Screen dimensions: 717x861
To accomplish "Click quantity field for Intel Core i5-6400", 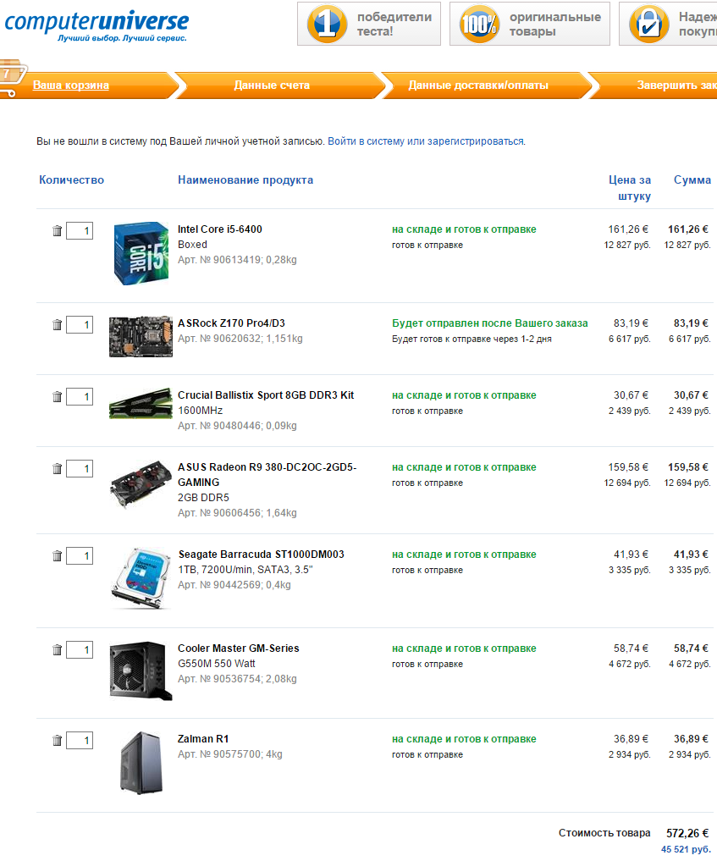I will click(80, 230).
